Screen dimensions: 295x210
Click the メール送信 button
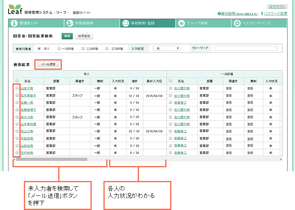click(x=48, y=64)
